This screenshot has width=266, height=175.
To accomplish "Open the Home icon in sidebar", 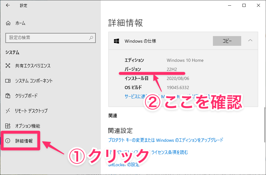I will click(x=8, y=23).
